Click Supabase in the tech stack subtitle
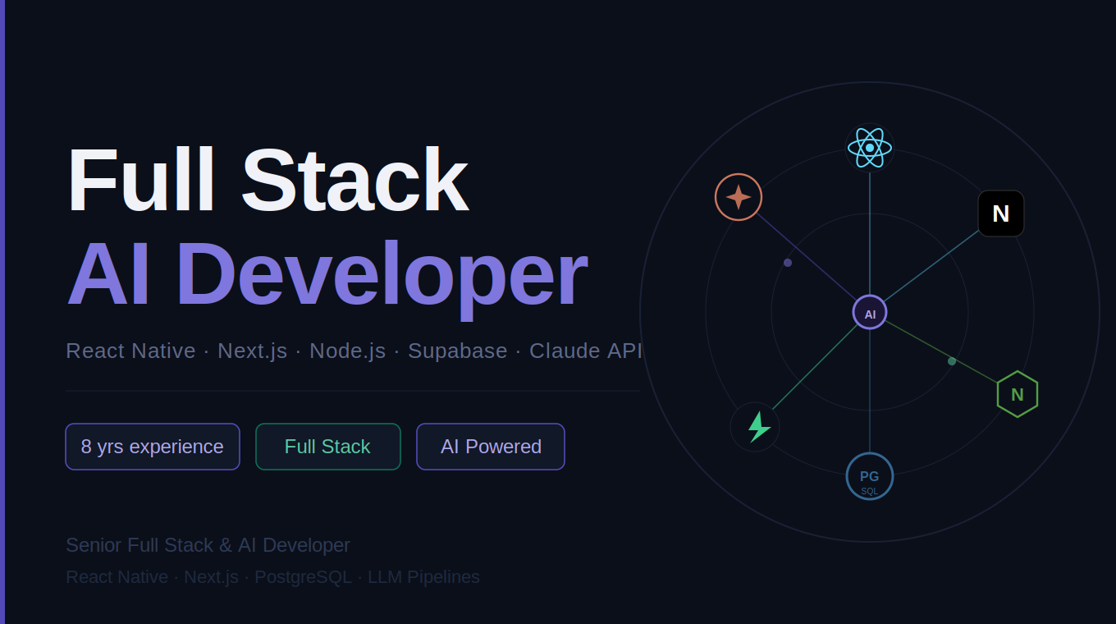This screenshot has height=624, width=1116. click(x=457, y=351)
